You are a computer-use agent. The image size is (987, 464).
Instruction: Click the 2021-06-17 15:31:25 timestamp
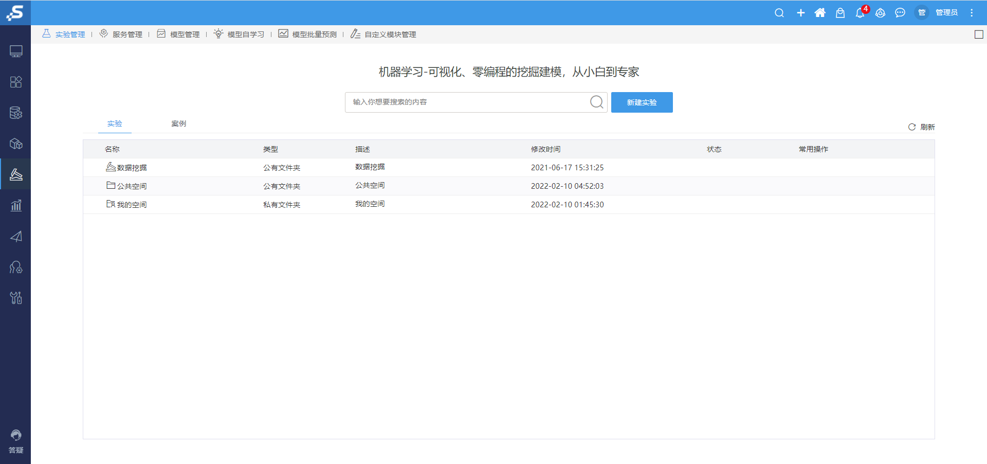tap(568, 168)
